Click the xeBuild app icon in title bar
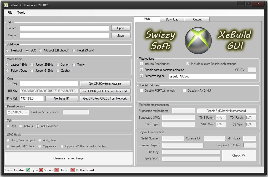 (x=6, y=5)
